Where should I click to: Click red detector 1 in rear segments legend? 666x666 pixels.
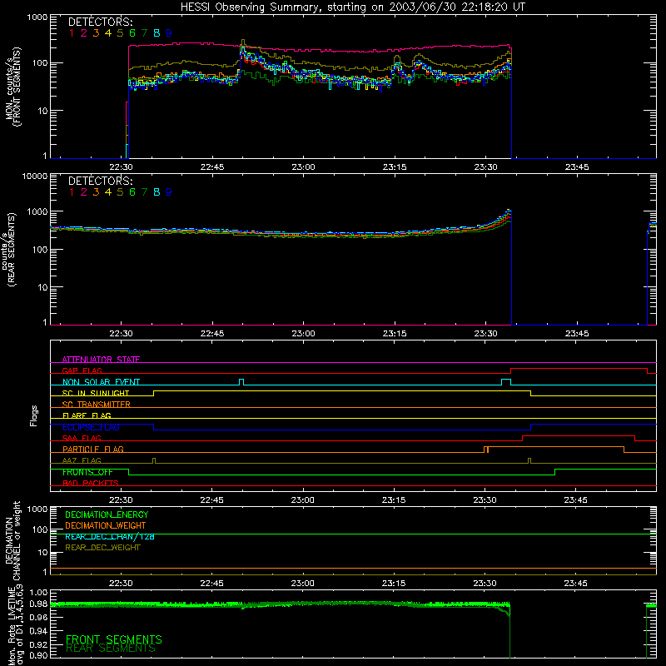[72, 192]
